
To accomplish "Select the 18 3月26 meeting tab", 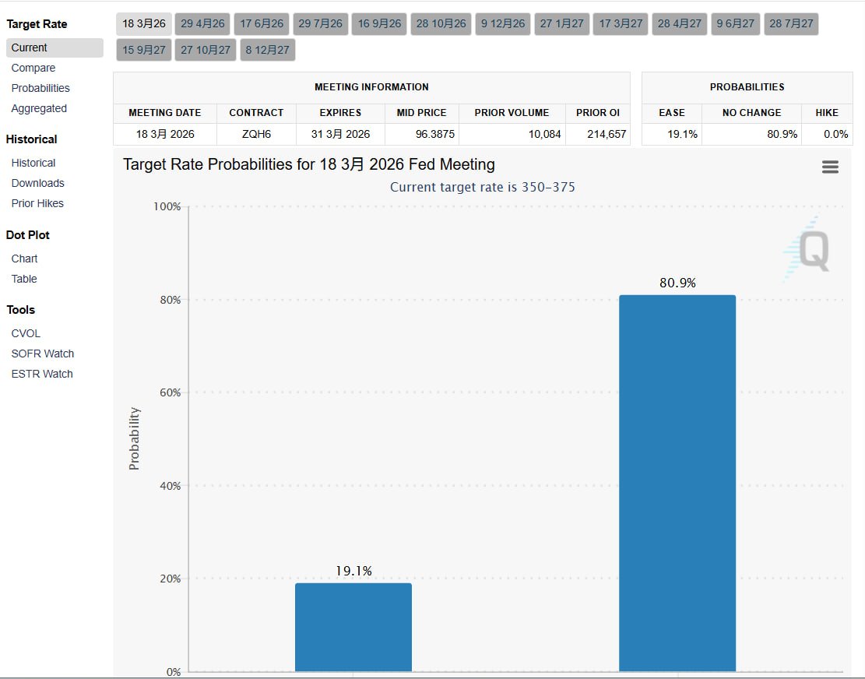I will (x=144, y=23).
